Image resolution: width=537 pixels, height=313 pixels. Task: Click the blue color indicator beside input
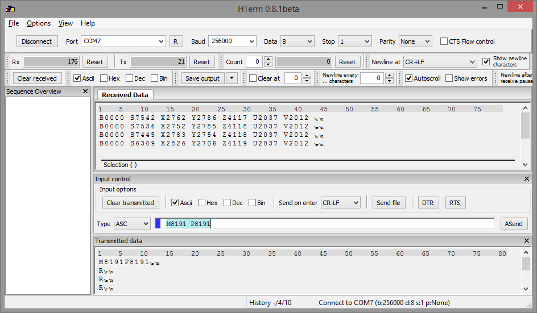click(158, 224)
